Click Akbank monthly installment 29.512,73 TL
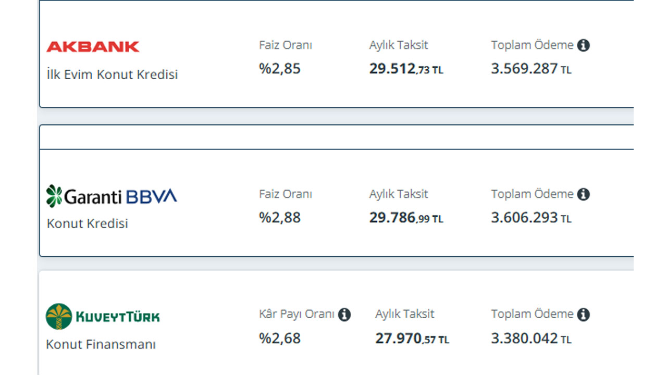 click(406, 69)
